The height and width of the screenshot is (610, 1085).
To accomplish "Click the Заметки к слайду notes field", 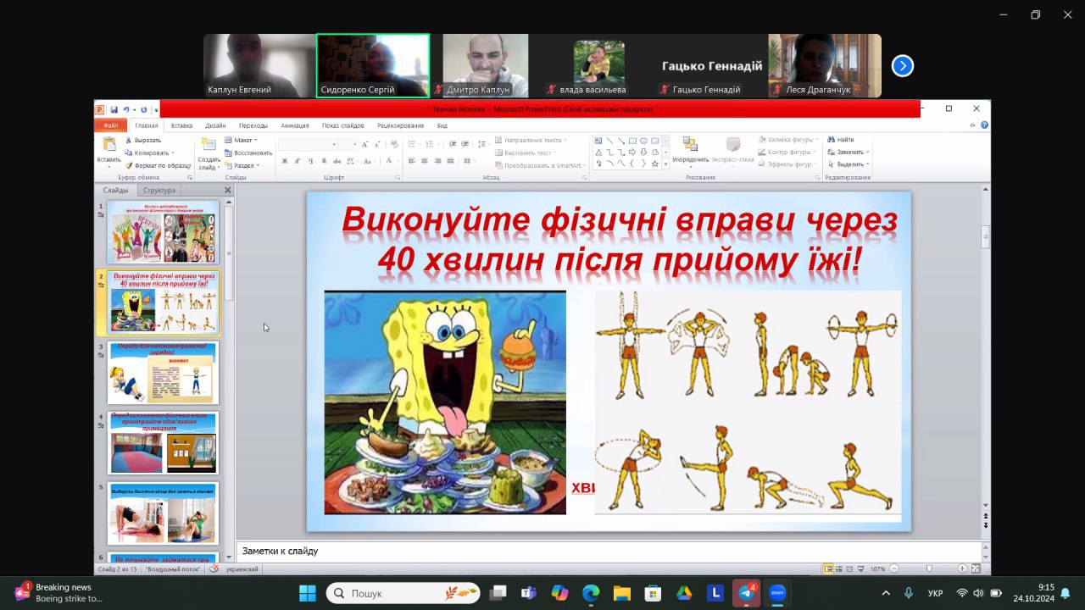I will pyautogui.click(x=609, y=551).
